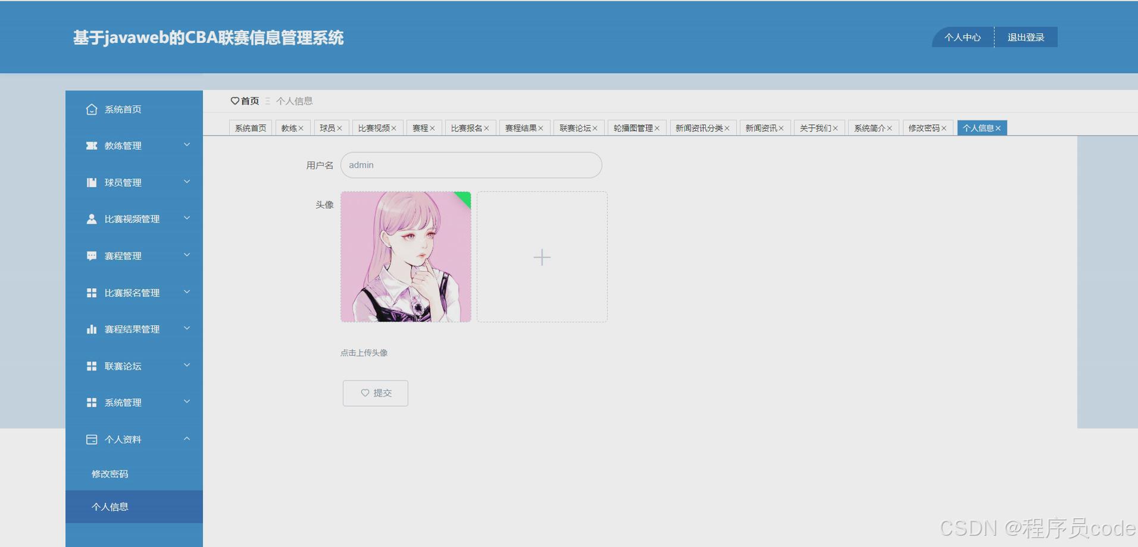Close the 赛程 tab with its x
1138x547 pixels.
[433, 128]
